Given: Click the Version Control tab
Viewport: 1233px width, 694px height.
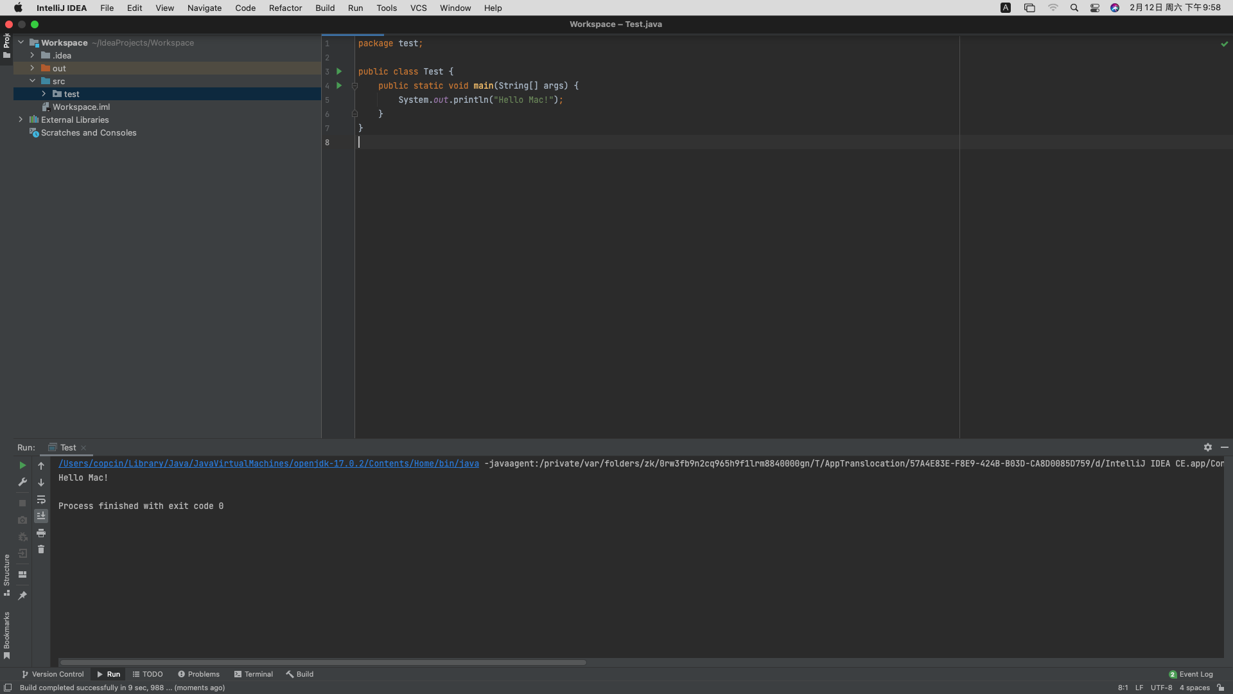Looking at the screenshot, I should (x=51, y=673).
